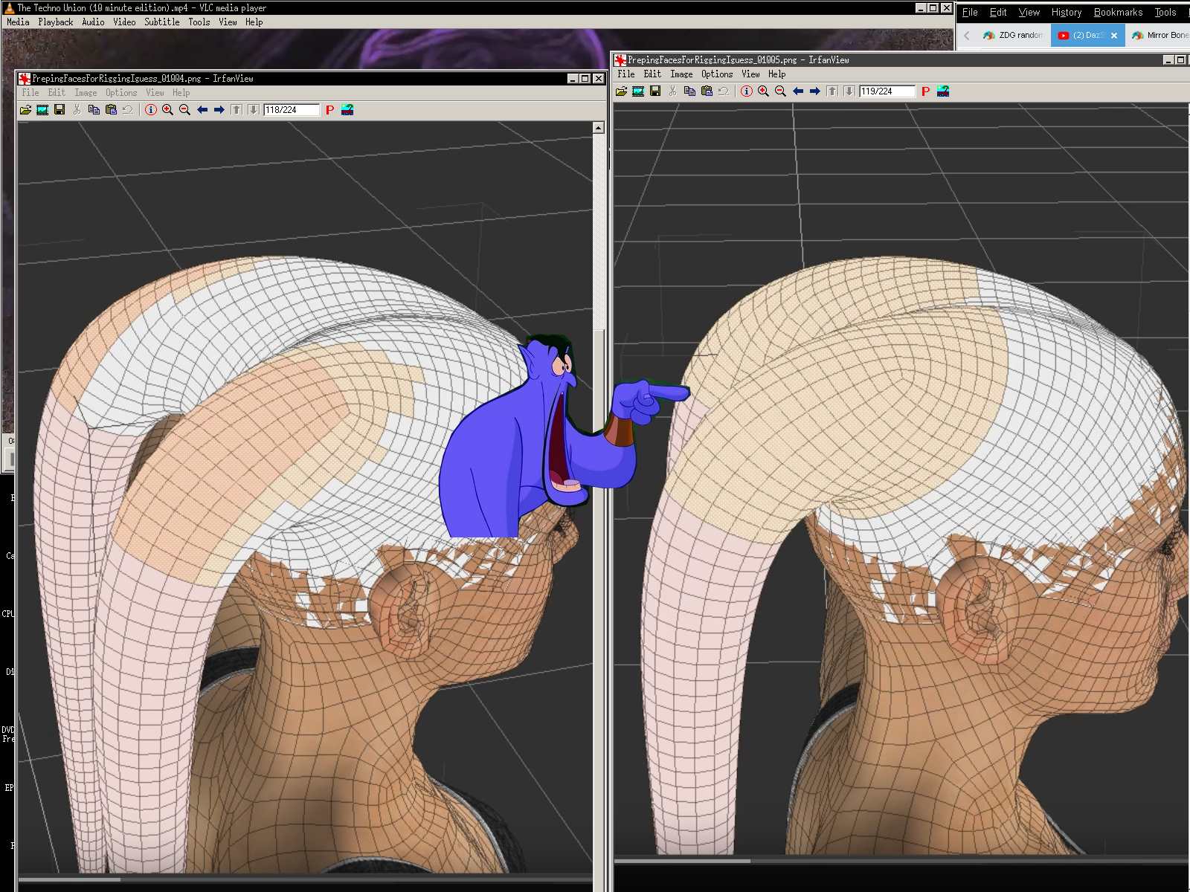
Task: Click Cut scissors icon in right IrfanView window
Action: coord(672,91)
